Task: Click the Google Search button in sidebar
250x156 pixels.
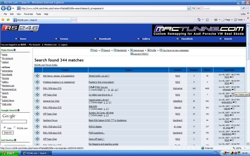Action: click(7, 133)
